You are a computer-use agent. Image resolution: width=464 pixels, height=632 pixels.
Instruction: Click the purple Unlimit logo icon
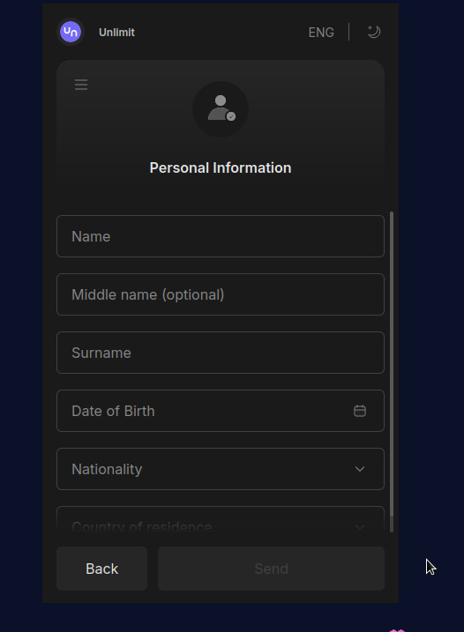pyautogui.click(x=71, y=32)
